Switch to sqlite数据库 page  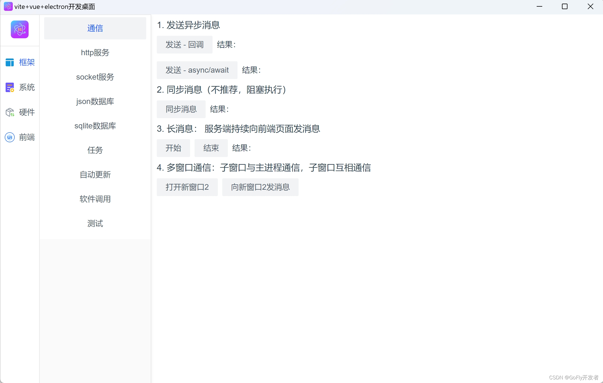point(95,126)
